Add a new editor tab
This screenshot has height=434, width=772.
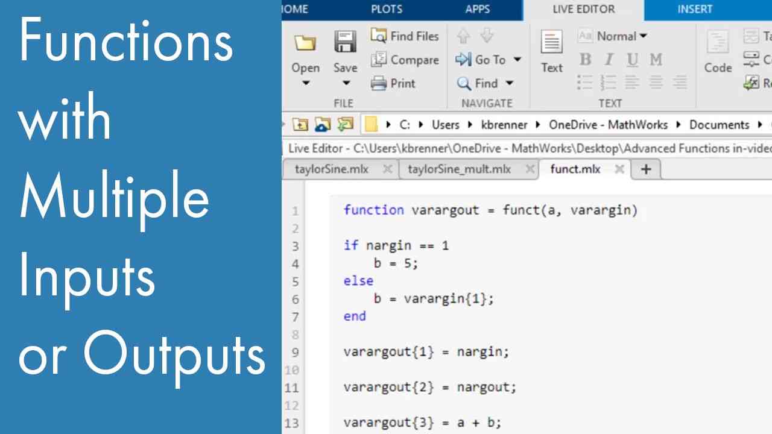646,169
